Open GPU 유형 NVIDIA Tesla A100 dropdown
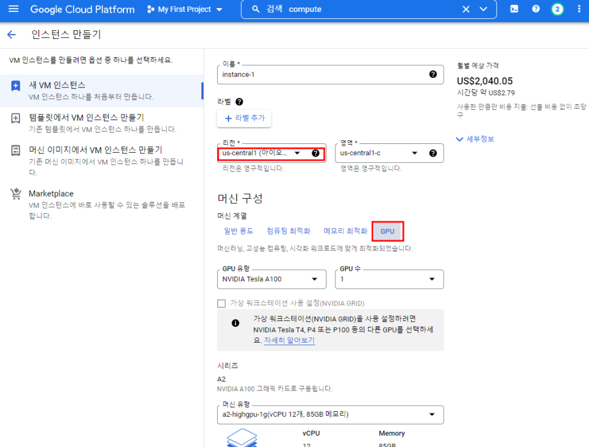589x447 pixels. tap(271, 279)
